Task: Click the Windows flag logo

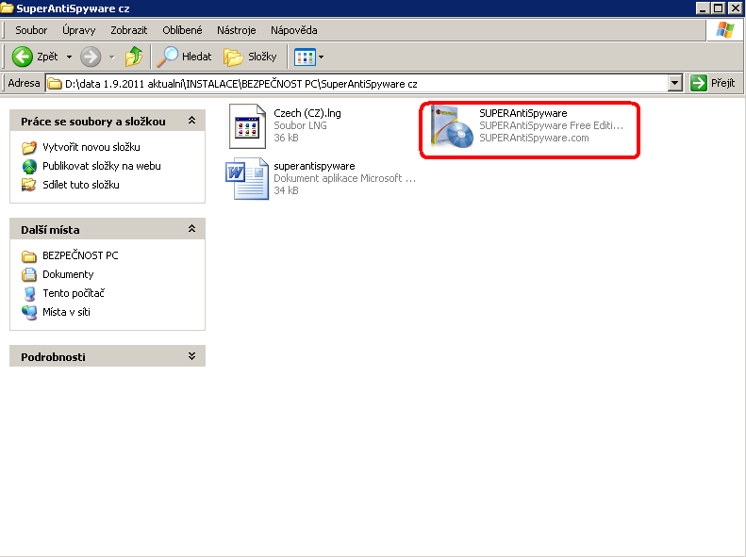Action: pyautogui.click(x=725, y=30)
